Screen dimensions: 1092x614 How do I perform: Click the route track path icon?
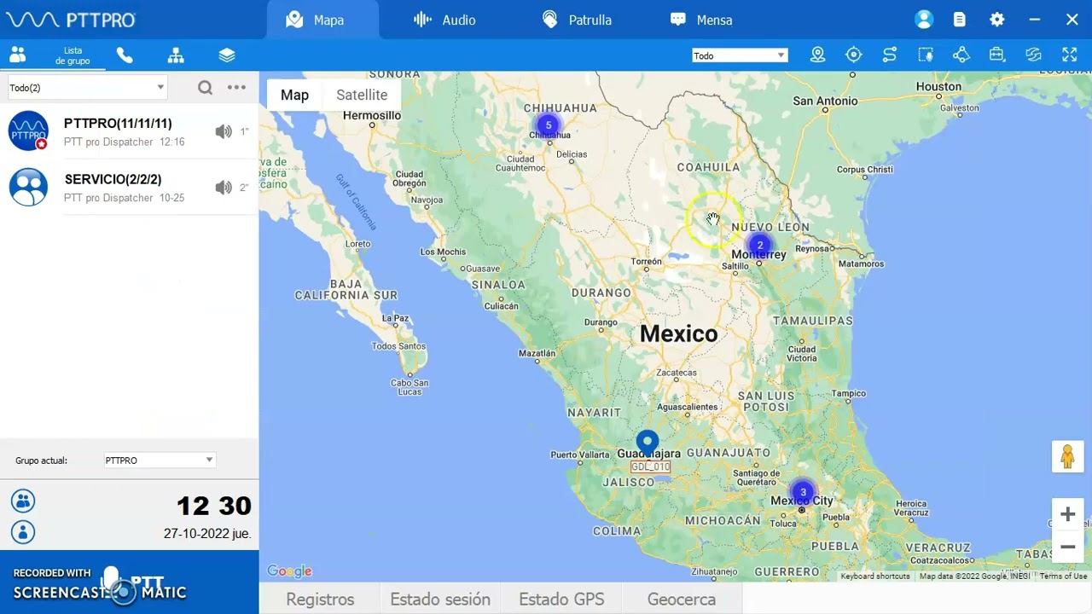coord(890,55)
